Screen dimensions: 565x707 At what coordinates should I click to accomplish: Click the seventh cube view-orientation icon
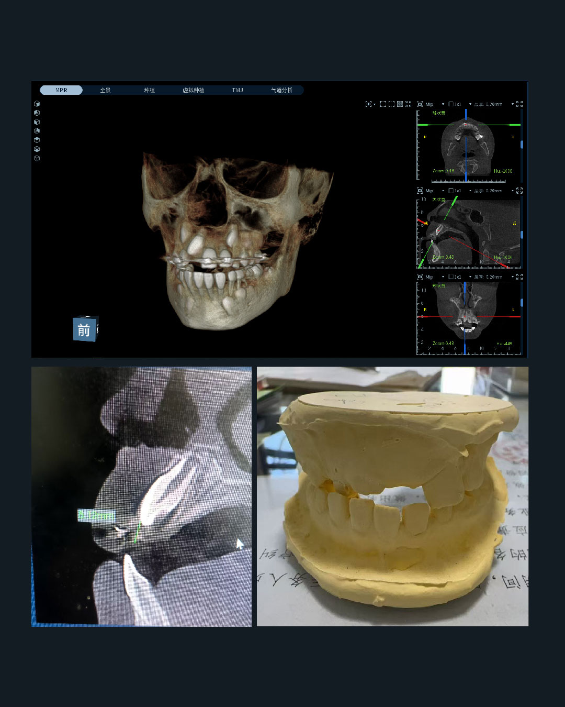click(37, 158)
